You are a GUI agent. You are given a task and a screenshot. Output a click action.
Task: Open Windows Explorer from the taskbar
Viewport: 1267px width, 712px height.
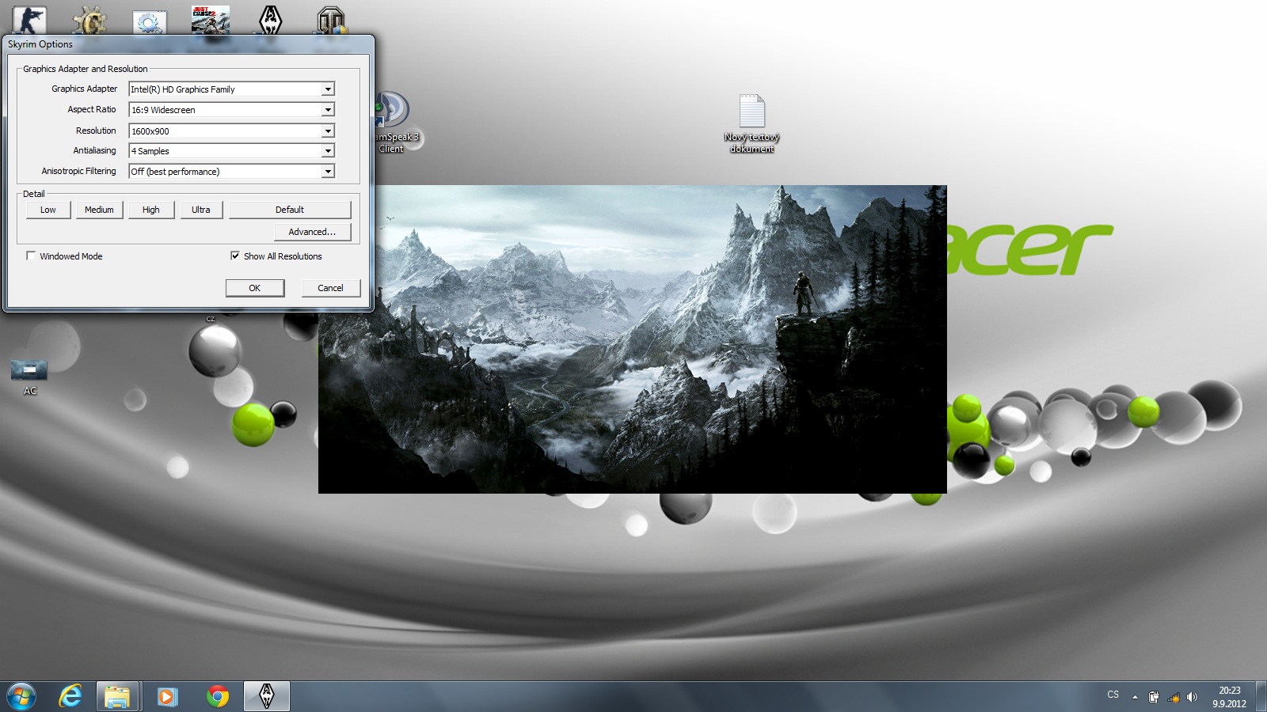click(118, 696)
